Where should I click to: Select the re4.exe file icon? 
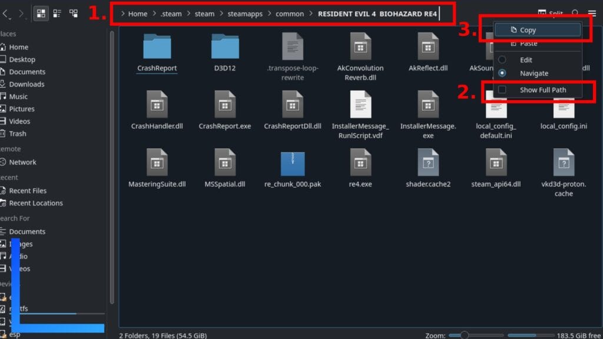[x=360, y=162]
